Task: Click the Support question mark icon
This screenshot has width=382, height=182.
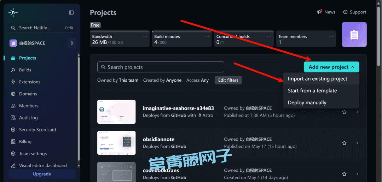Action: click(345, 12)
